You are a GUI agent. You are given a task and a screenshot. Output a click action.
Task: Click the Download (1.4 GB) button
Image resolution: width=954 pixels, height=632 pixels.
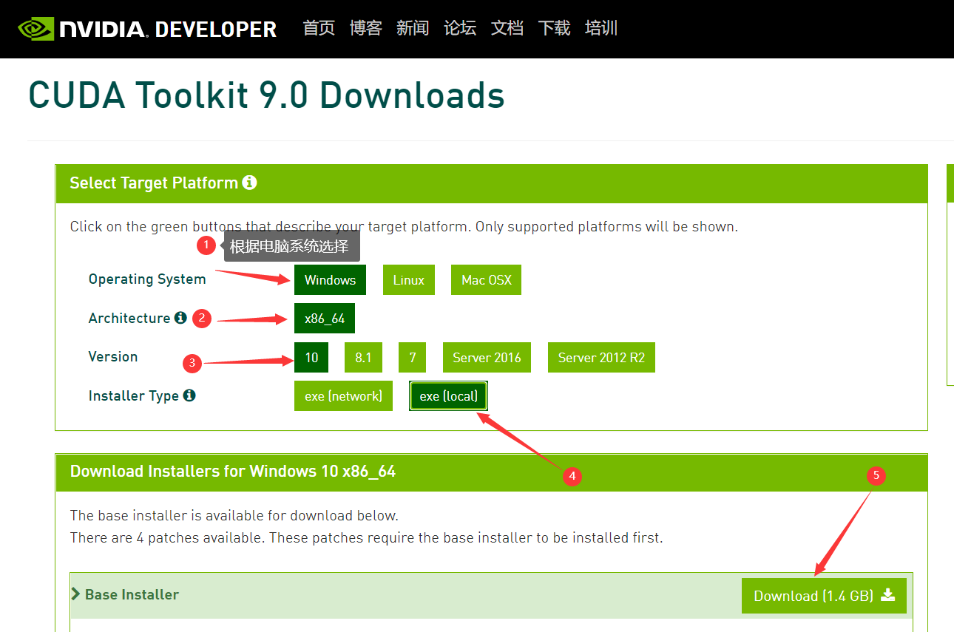coord(824,596)
